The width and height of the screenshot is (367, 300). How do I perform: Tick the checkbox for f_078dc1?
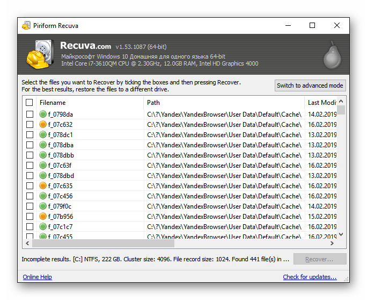point(30,134)
